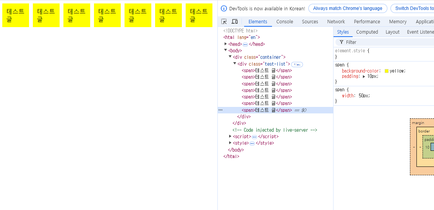Open the Network tab

pos(336,22)
